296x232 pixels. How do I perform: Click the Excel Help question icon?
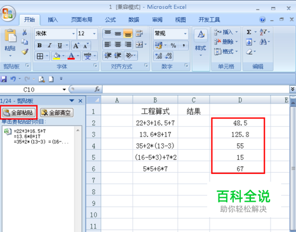[262, 20]
